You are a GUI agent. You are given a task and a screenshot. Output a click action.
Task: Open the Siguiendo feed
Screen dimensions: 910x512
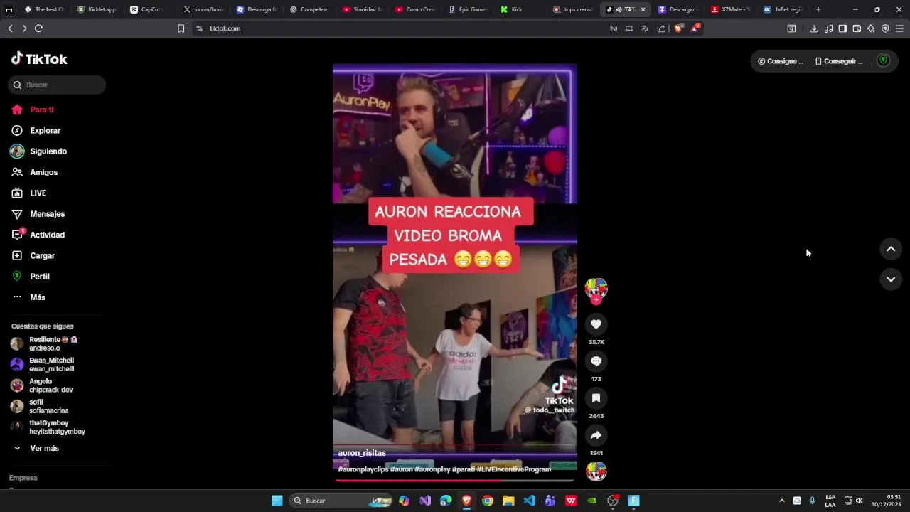point(39,151)
